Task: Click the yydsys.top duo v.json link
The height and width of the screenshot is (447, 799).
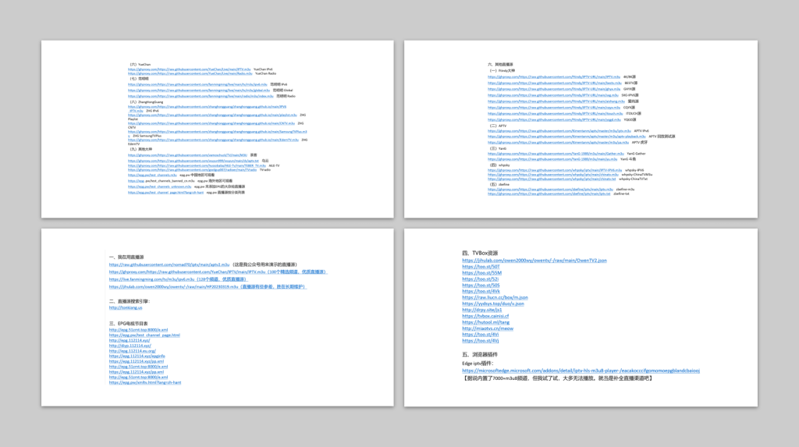Action: point(493,303)
